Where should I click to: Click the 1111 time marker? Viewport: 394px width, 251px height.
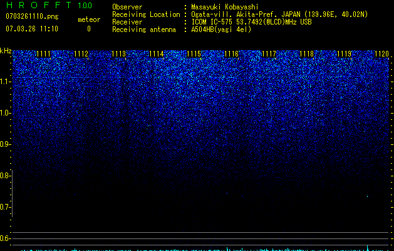(43, 54)
